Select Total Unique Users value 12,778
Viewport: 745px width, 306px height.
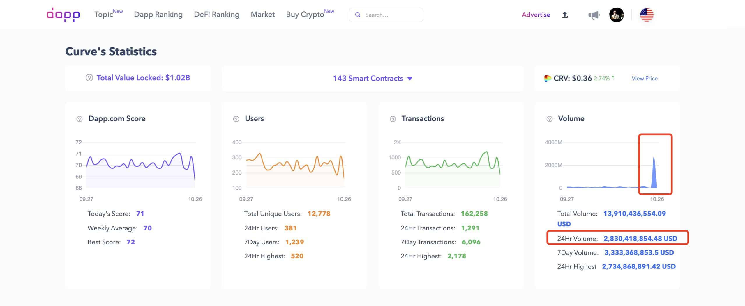319,214
